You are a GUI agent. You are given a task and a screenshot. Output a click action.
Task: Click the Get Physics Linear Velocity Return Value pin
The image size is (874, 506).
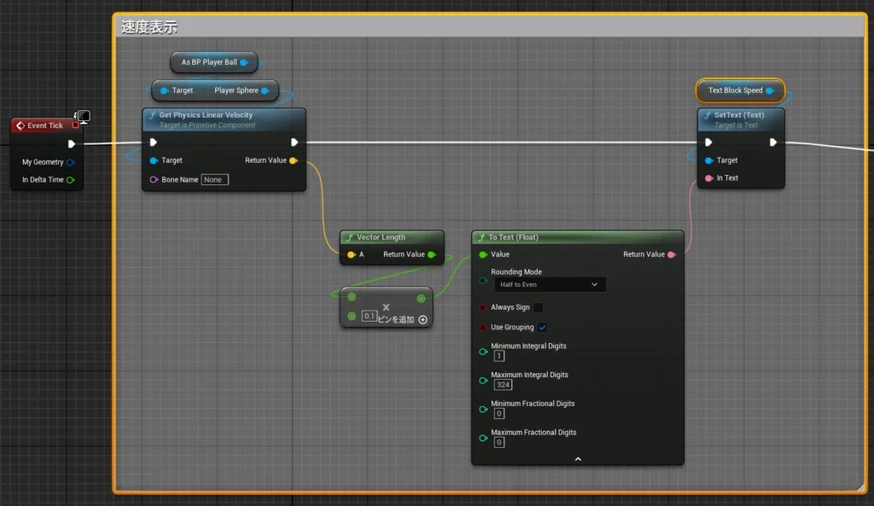(294, 160)
